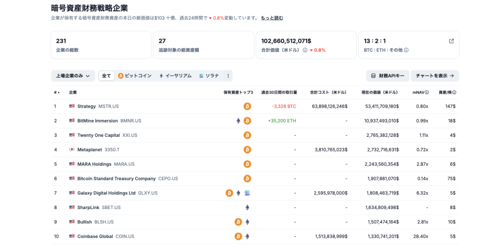Open the three-dot more filters menu
This screenshot has height=246, width=504.
pyautogui.click(x=228, y=76)
